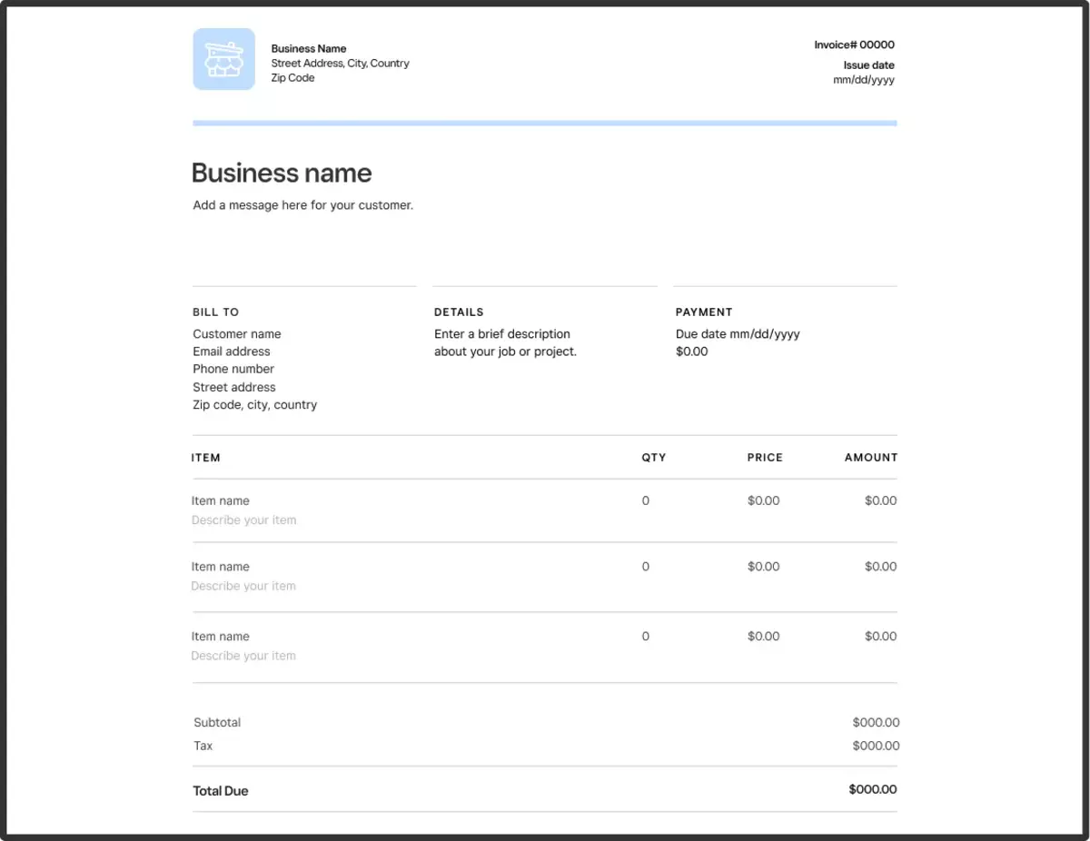Select the QTY value of the second item
The image size is (1090, 841).
tap(645, 566)
